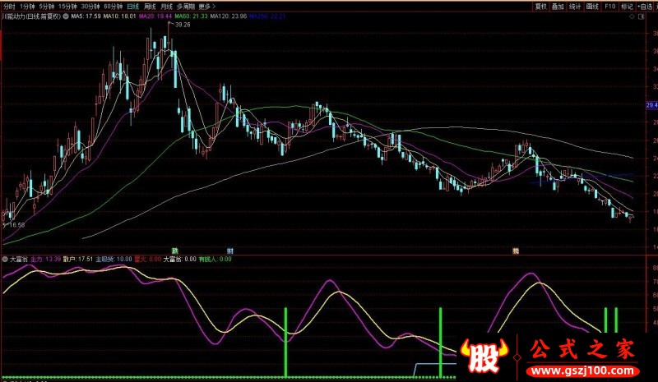Click the blue 财 marker on chart

tap(230, 249)
